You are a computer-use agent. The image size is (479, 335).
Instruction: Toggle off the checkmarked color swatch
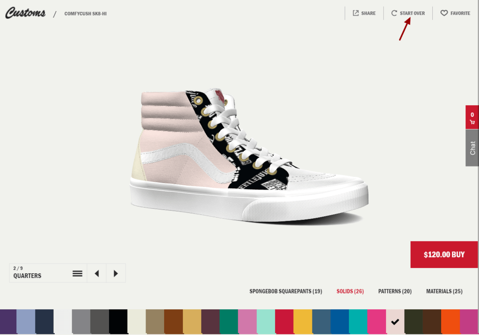395,321
